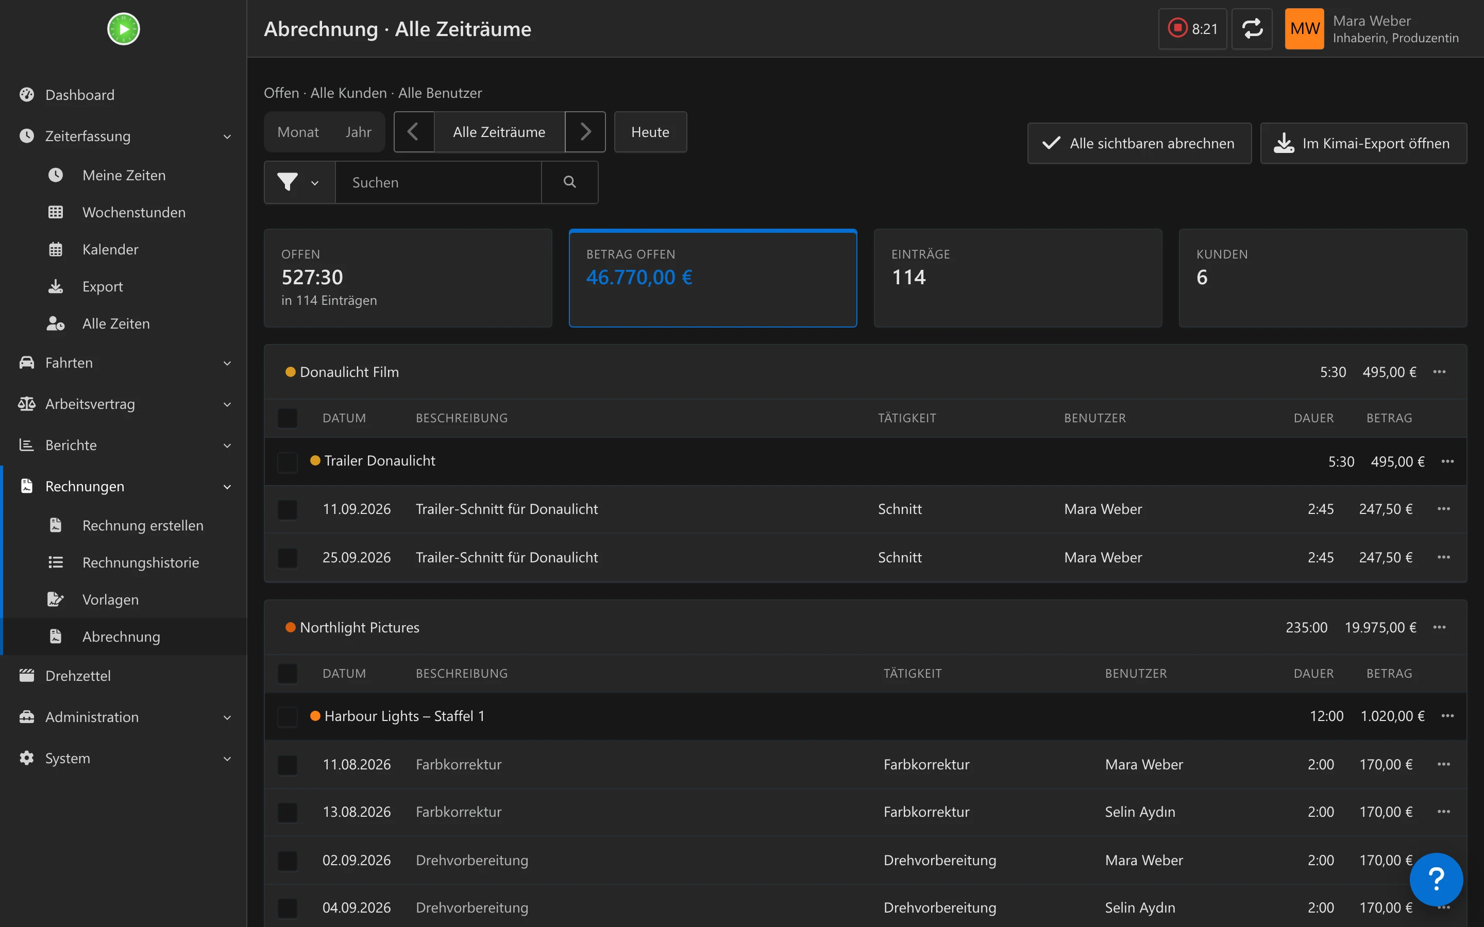Select the Einträge 114 card
Viewport: 1484px width, 927px height.
click(1017, 278)
